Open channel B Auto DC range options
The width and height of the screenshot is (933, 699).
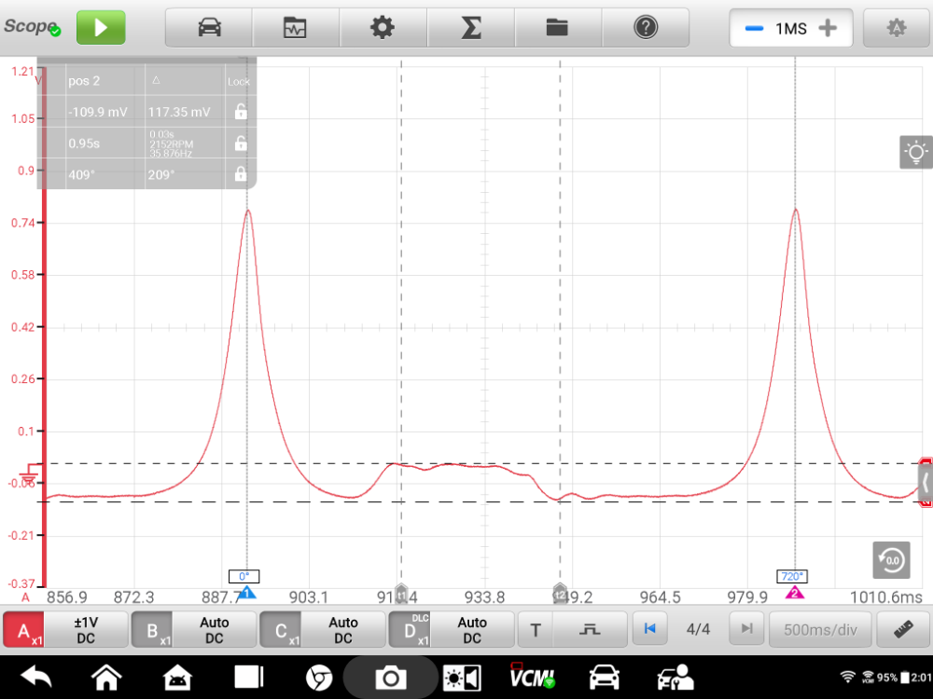(x=214, y=630)
